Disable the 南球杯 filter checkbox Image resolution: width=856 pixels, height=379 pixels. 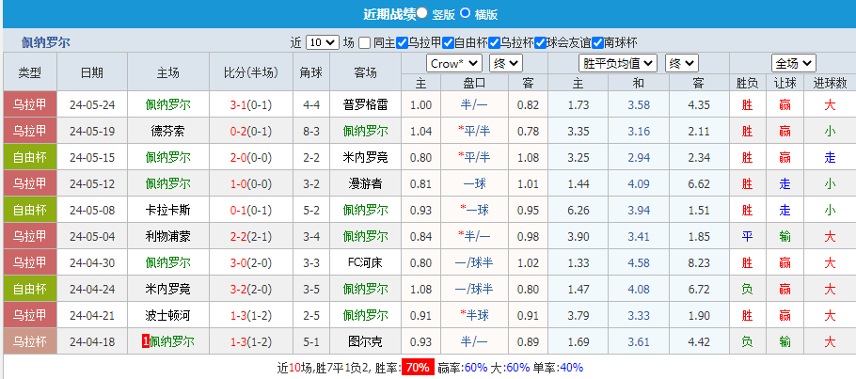tap(597, 42)
